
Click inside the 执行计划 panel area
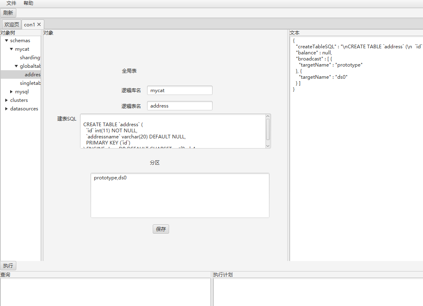click(x=318, y=292)
